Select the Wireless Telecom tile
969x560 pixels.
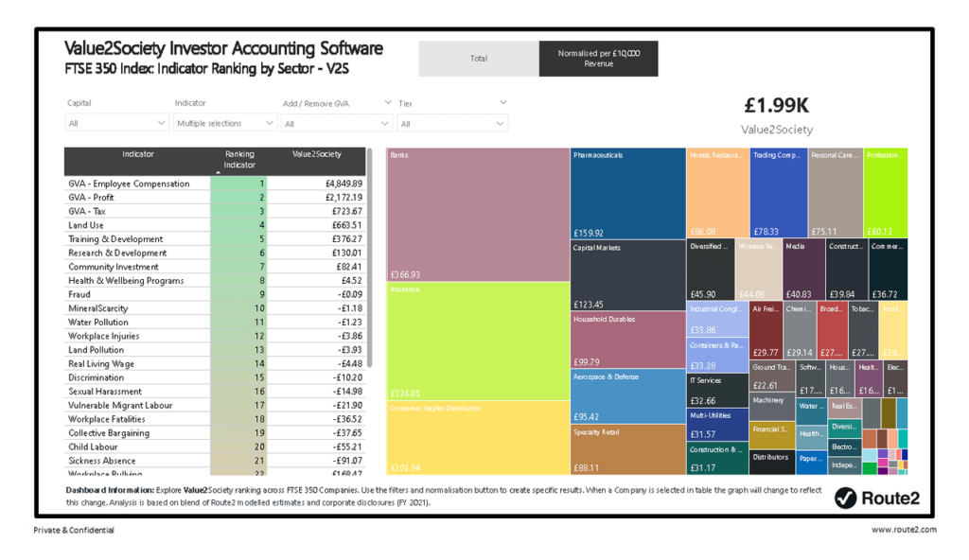pos(759,270)
